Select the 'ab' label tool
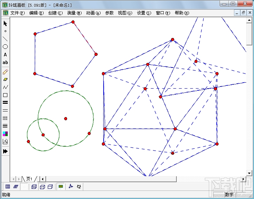Viewport: 254px width, 199px height. [5, 62]
